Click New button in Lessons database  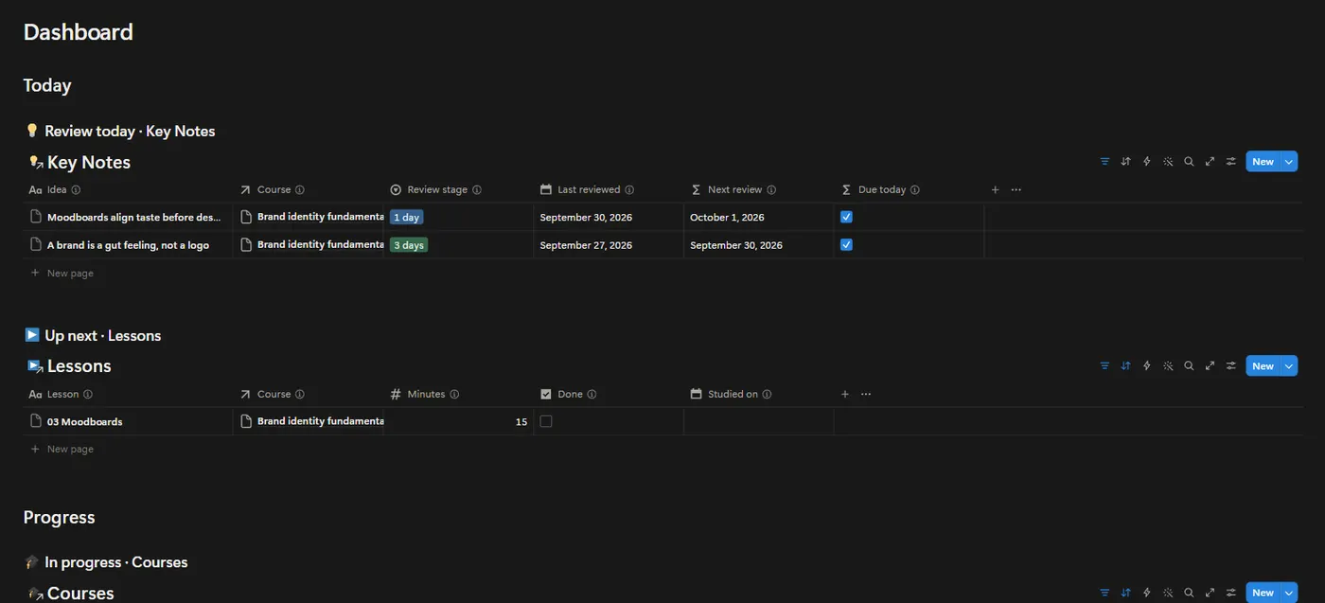pyautogui.click(x=1263, y=366)
